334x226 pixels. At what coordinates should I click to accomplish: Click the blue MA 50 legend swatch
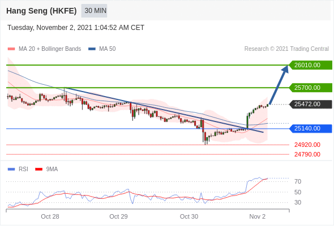(92, 49)
